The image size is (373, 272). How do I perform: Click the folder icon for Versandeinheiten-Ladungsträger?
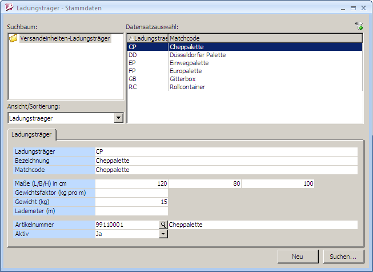[14, 38]
